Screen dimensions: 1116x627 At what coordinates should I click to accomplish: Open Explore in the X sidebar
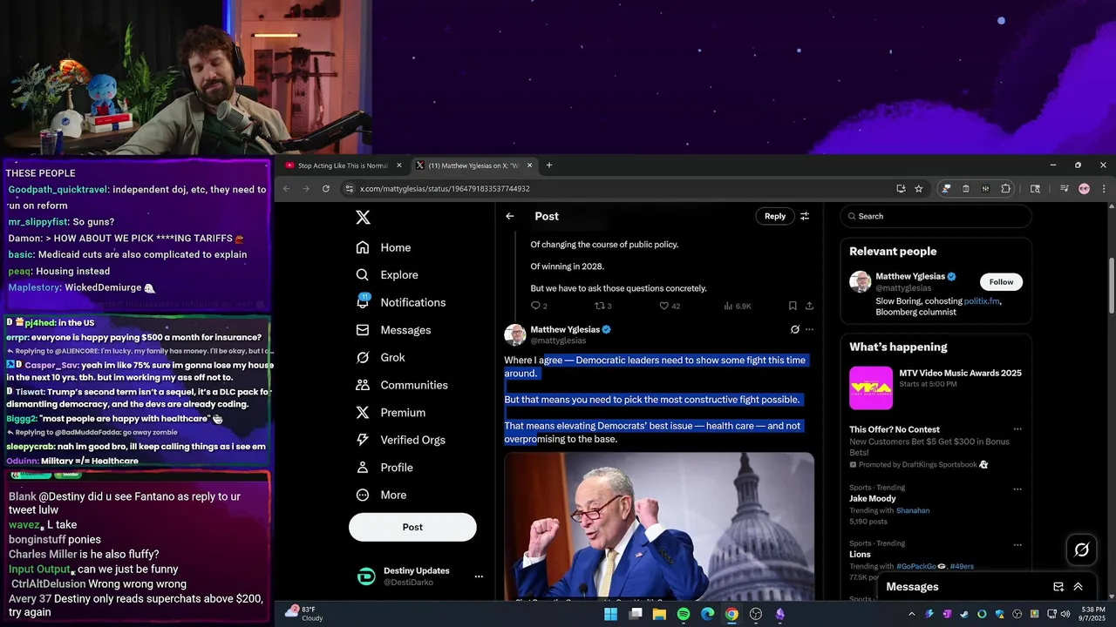[x=387, y=274]
